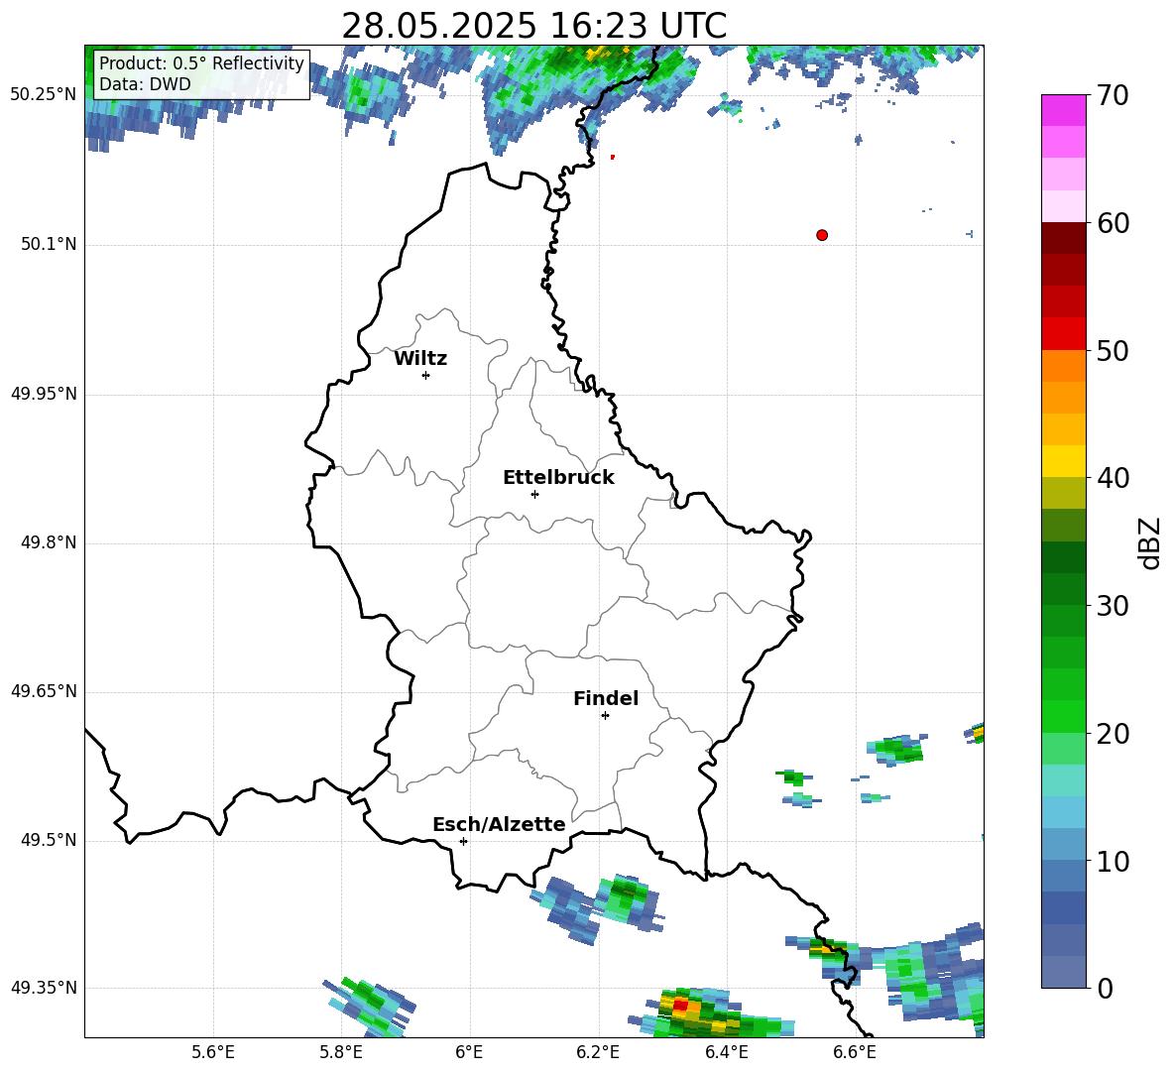Click the Findel location cross marker
Viewport: 1174px width, 1072px height.
tap(606, 716)
